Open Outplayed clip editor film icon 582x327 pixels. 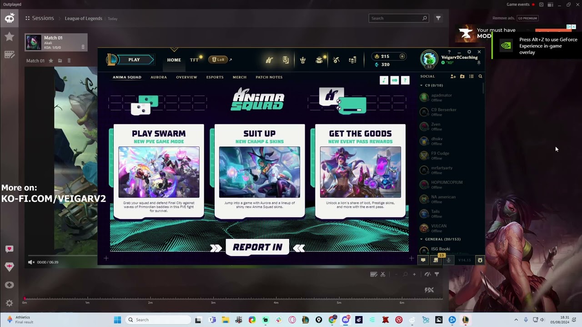click(x=374, y=274)
